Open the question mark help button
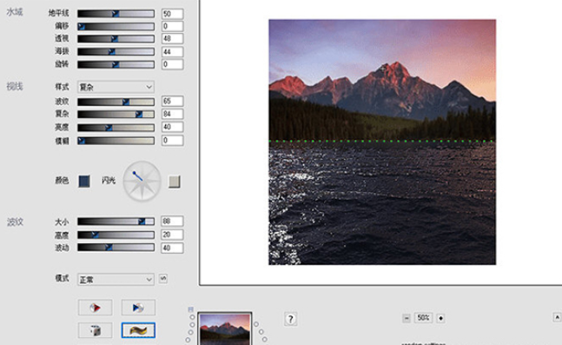Screen dimensions: 562x345 coord(290,319)
